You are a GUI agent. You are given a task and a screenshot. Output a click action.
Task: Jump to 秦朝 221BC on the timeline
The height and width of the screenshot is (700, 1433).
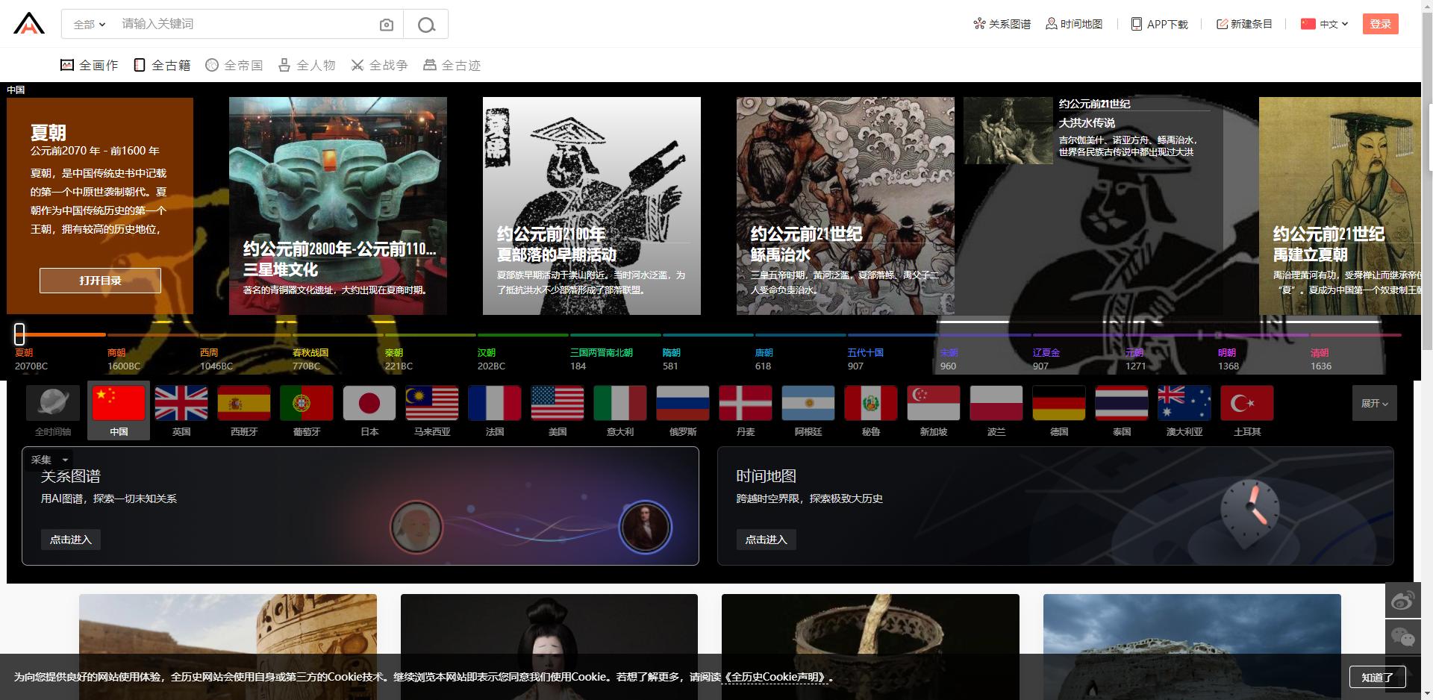399,359
